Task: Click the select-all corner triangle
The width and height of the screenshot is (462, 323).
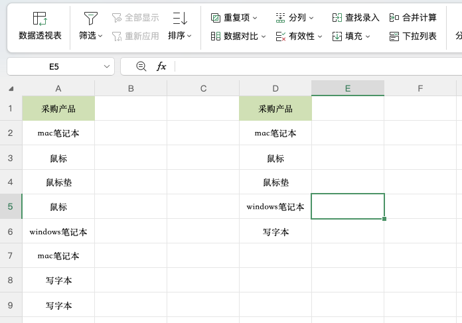Action: tap(11, 89)
